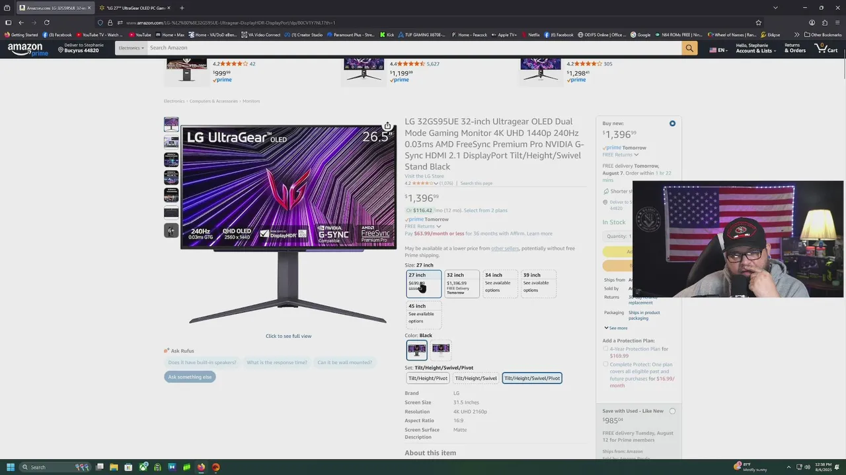Select the 34 inch size option
The image size is (846, 475).
500,284
